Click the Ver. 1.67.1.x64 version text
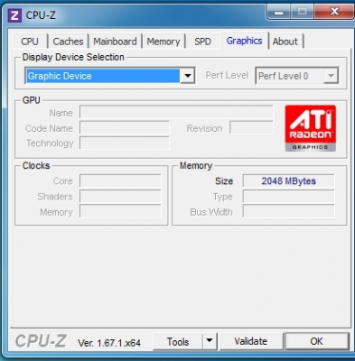355x361 pixels. pyautogui.click(x=109, y=343)
